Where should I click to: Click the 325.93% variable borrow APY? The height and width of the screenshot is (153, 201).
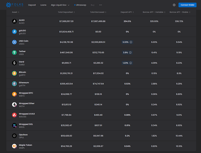click(x=154, y=21)
